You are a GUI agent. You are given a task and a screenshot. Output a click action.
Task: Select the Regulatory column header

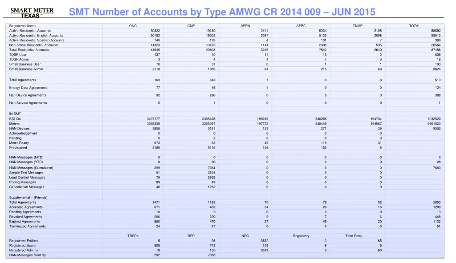(x=301, y=236)
